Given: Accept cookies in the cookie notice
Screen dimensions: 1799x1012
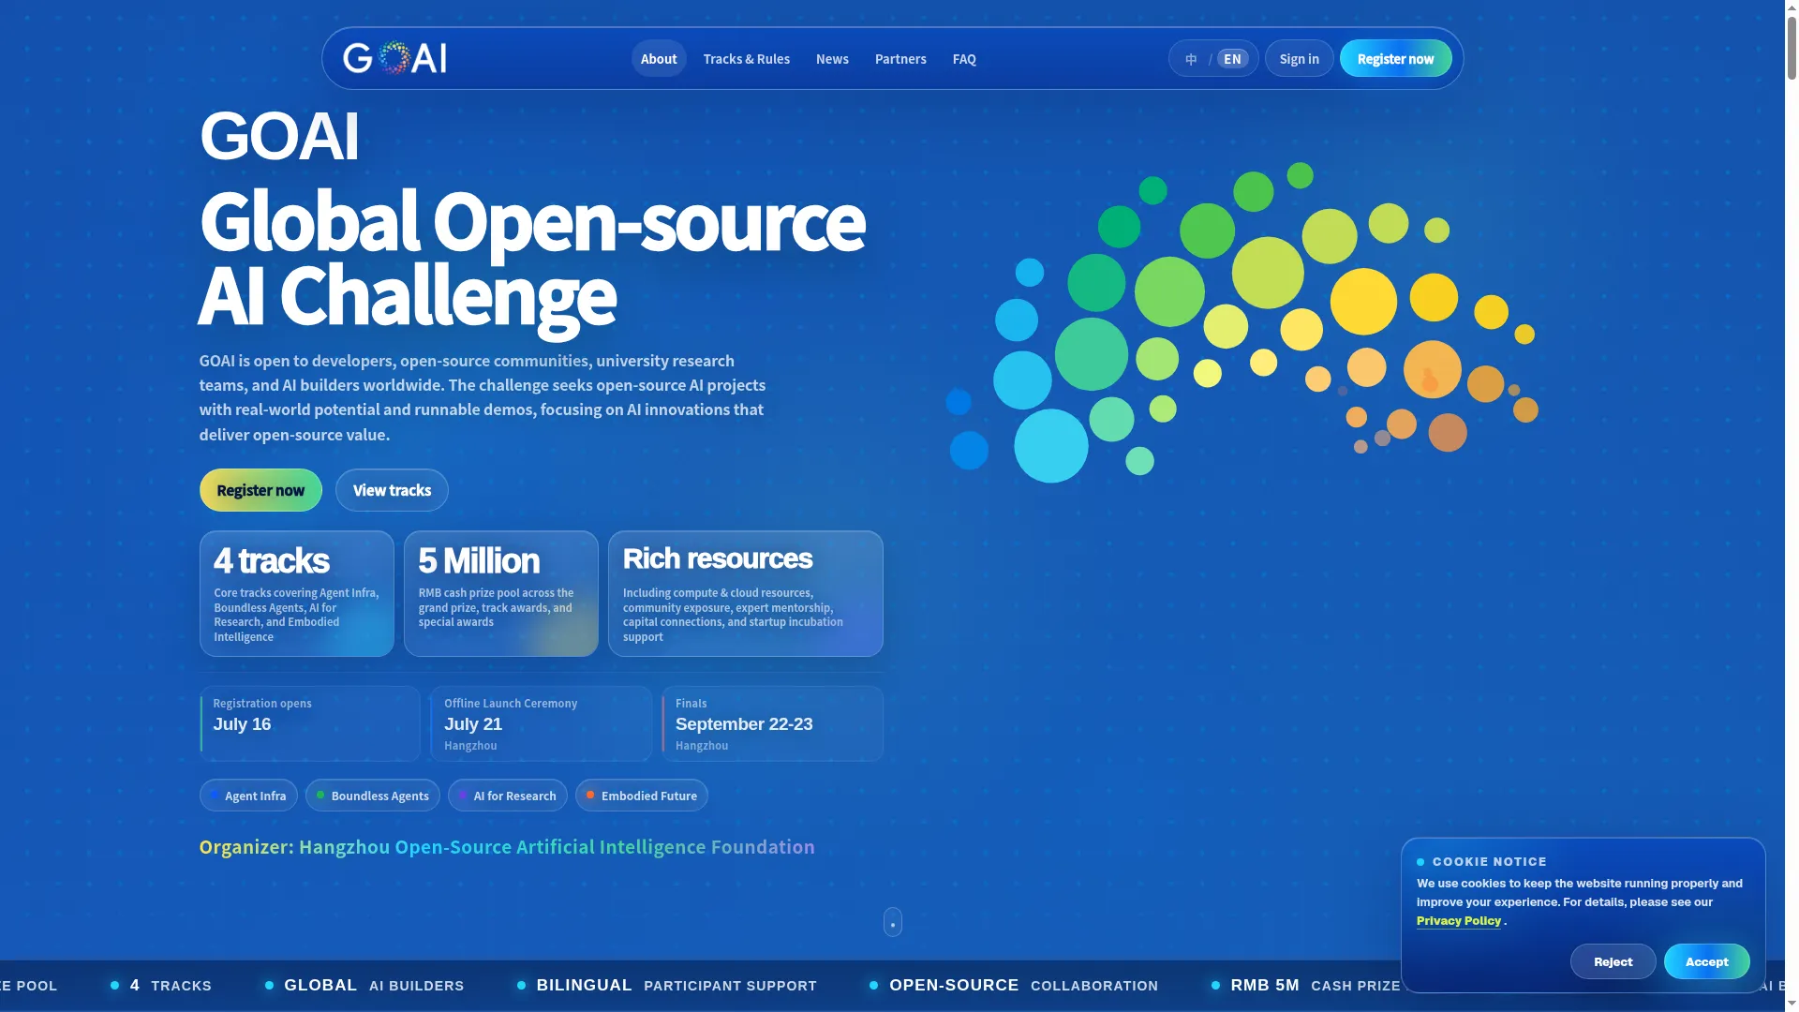Looking at the screenshot, I should (x=1707, y=961).
